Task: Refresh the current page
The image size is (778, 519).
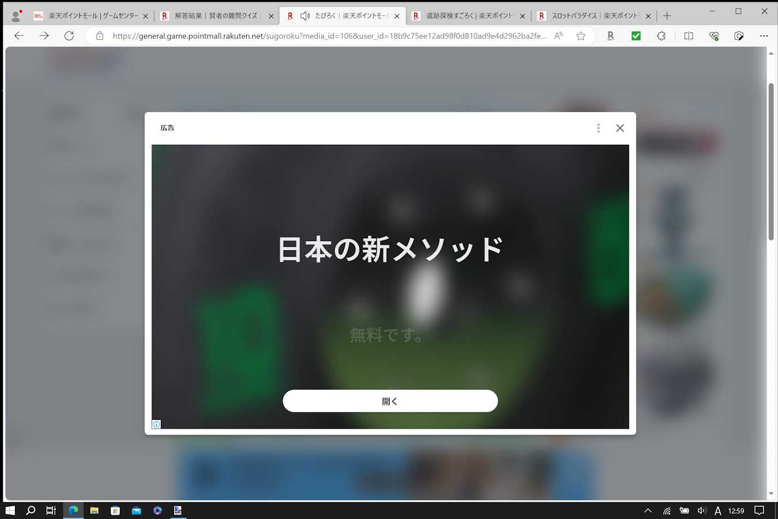Action: coord(69,36)
